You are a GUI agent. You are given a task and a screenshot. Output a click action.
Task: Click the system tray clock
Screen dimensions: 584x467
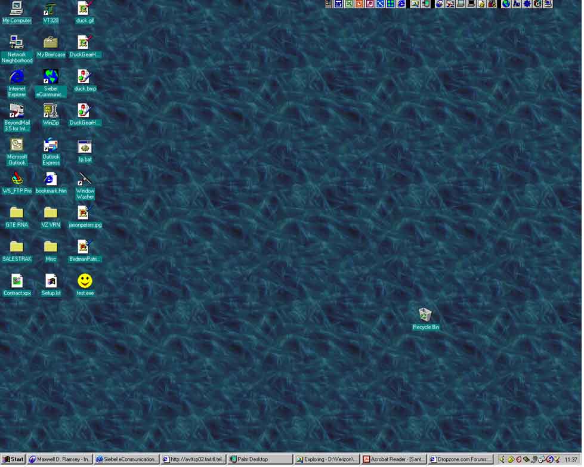(570, 460)
